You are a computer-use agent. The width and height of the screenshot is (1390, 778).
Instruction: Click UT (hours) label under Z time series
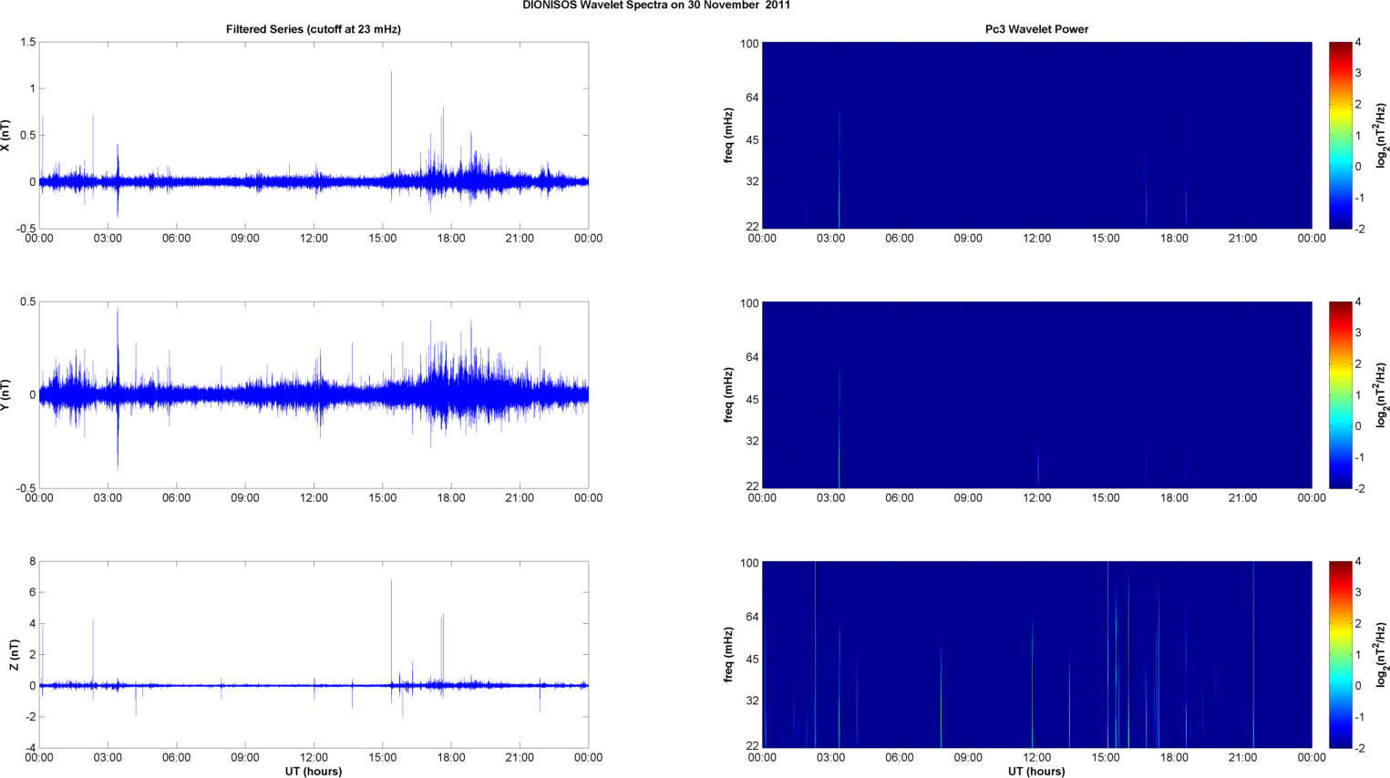[x=314, y=772]
